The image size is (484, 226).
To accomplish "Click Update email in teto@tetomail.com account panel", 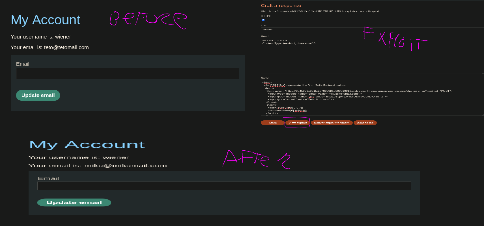I will click(38, 95).
